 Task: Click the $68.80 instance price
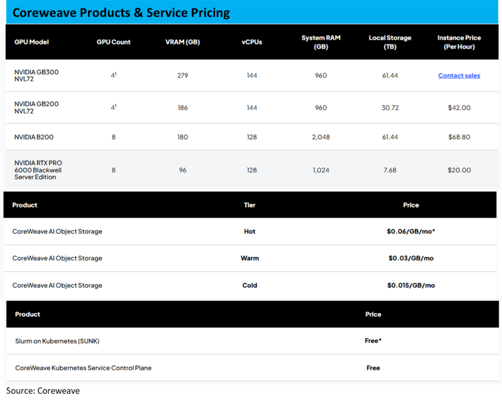coord(459,137)
